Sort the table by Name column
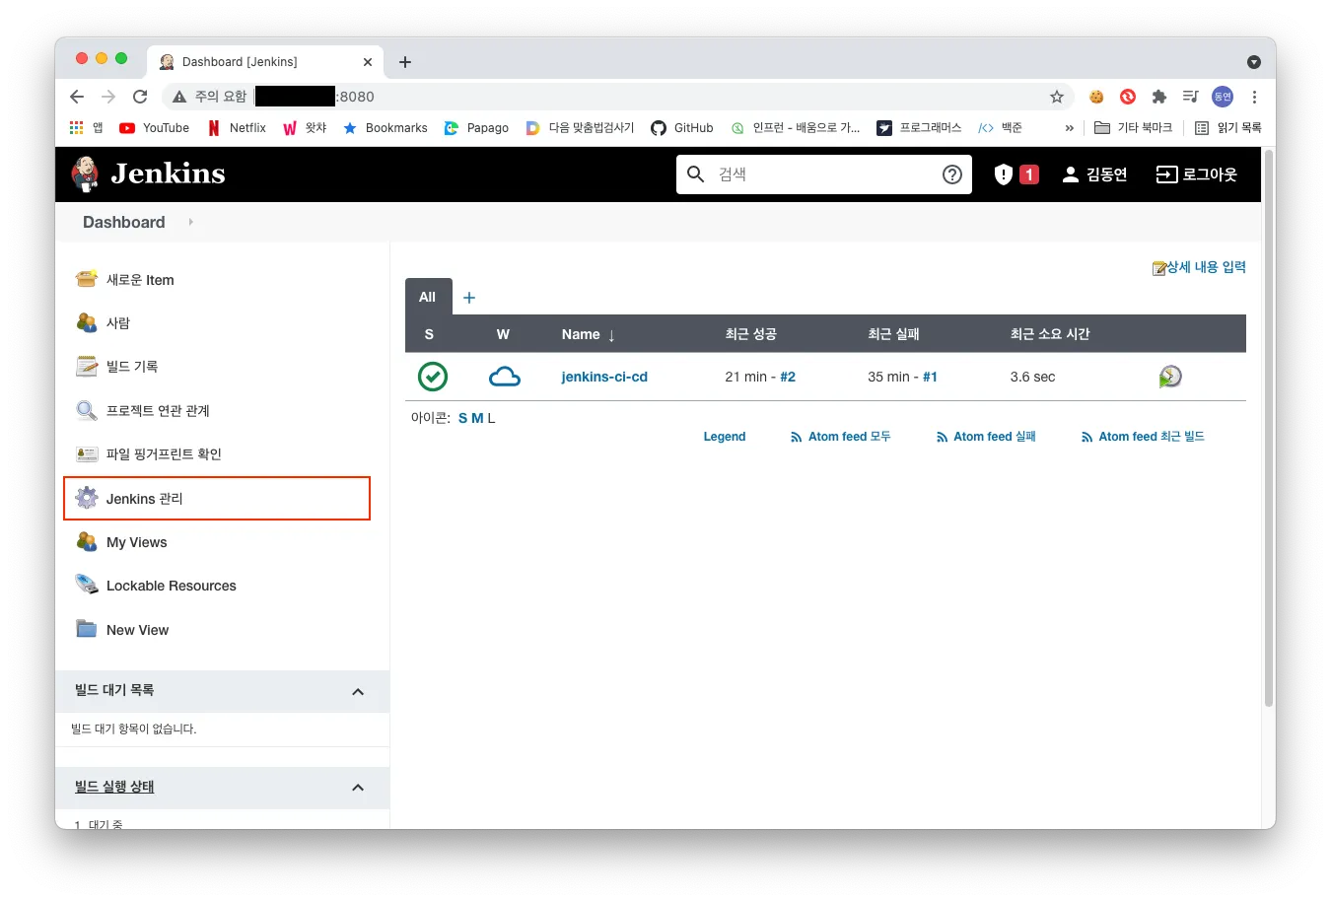This screenshot has height=902, width=1331. (x=589, y=334)
